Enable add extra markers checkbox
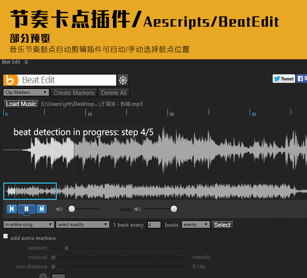 [5, 236]
